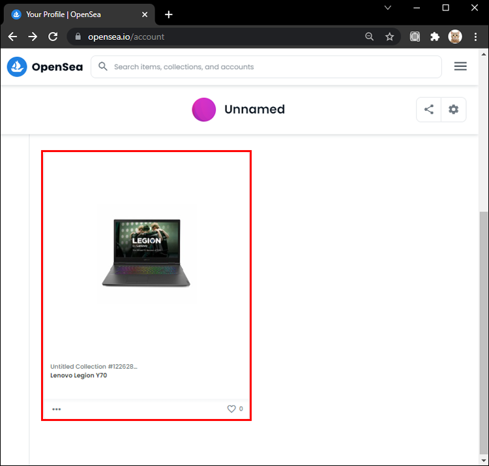Open the tab search dropdown arrow

pyautogui.click(x=388, y=8)
